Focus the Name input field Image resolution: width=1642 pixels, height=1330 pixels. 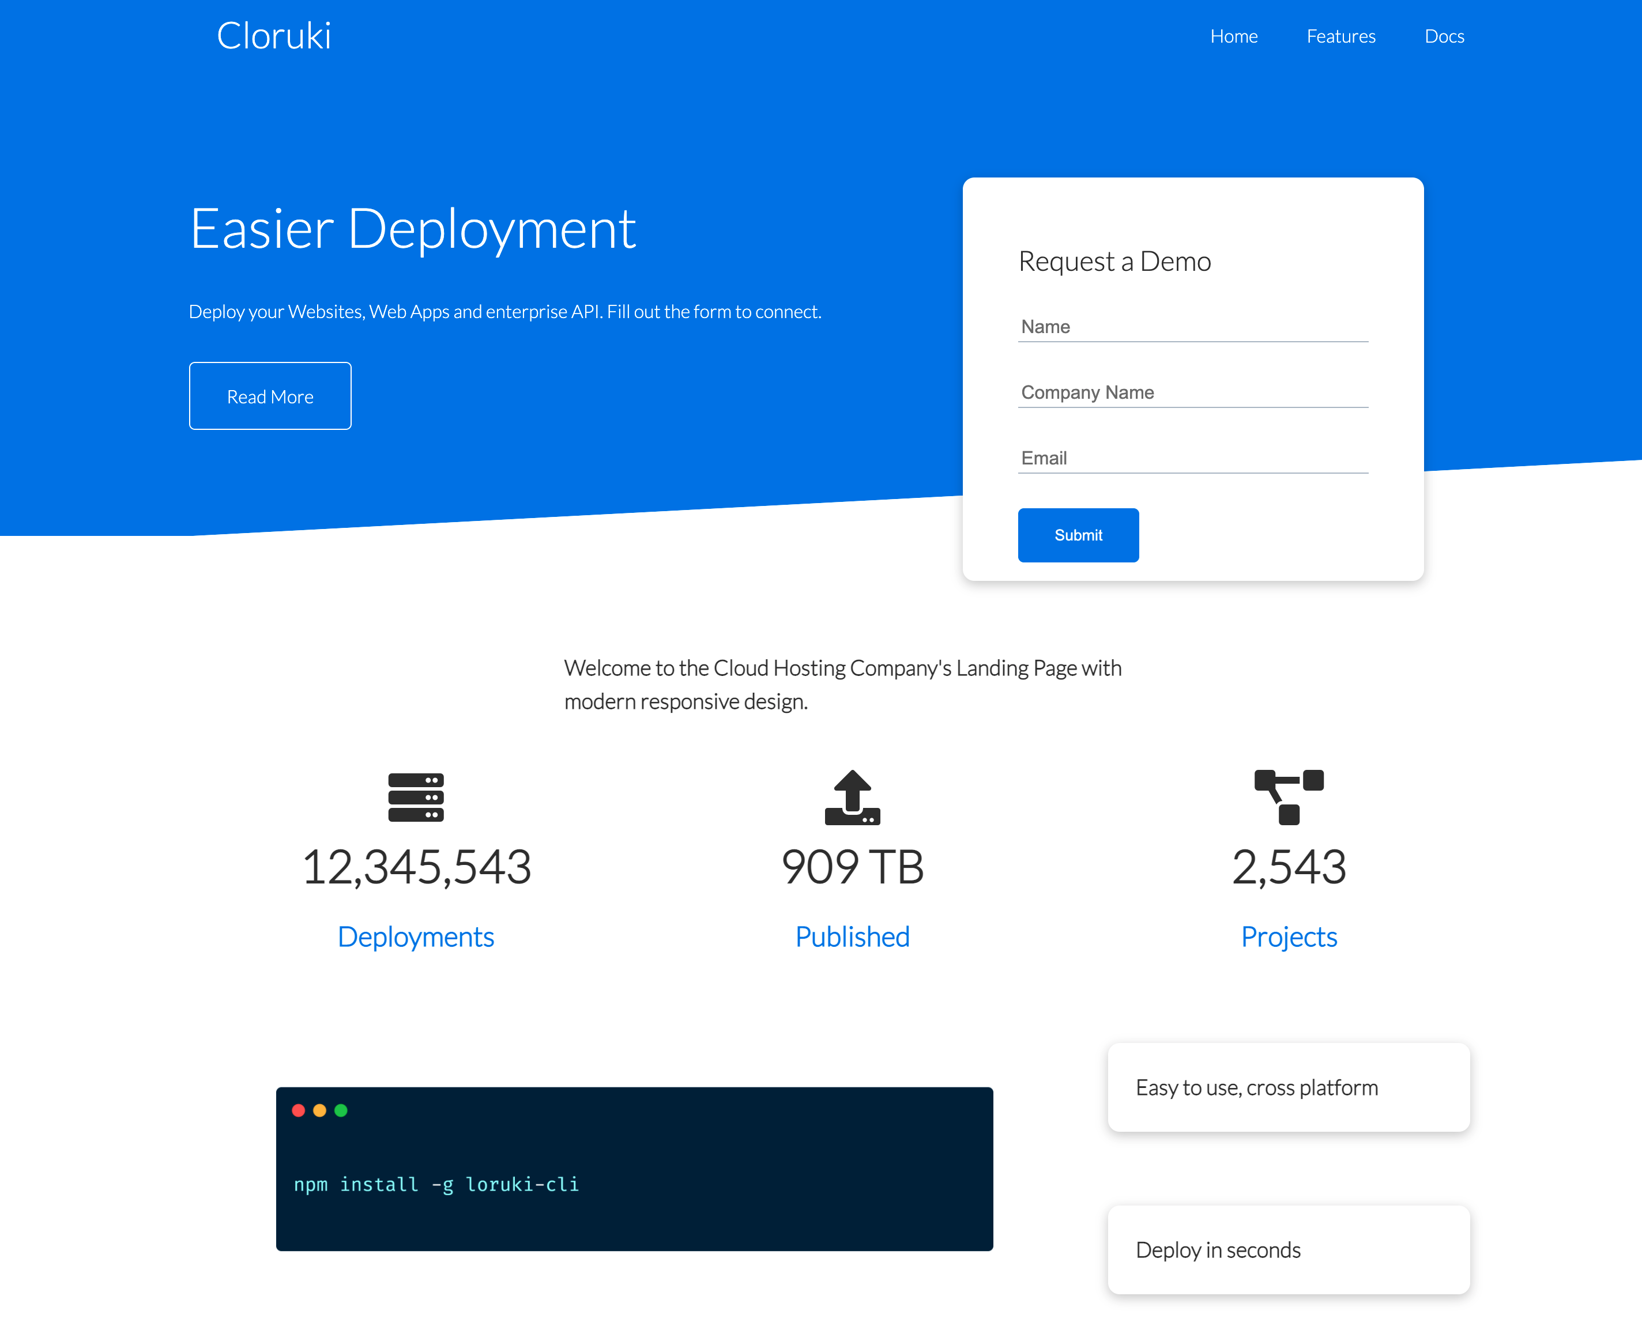tap(1193, 327)
